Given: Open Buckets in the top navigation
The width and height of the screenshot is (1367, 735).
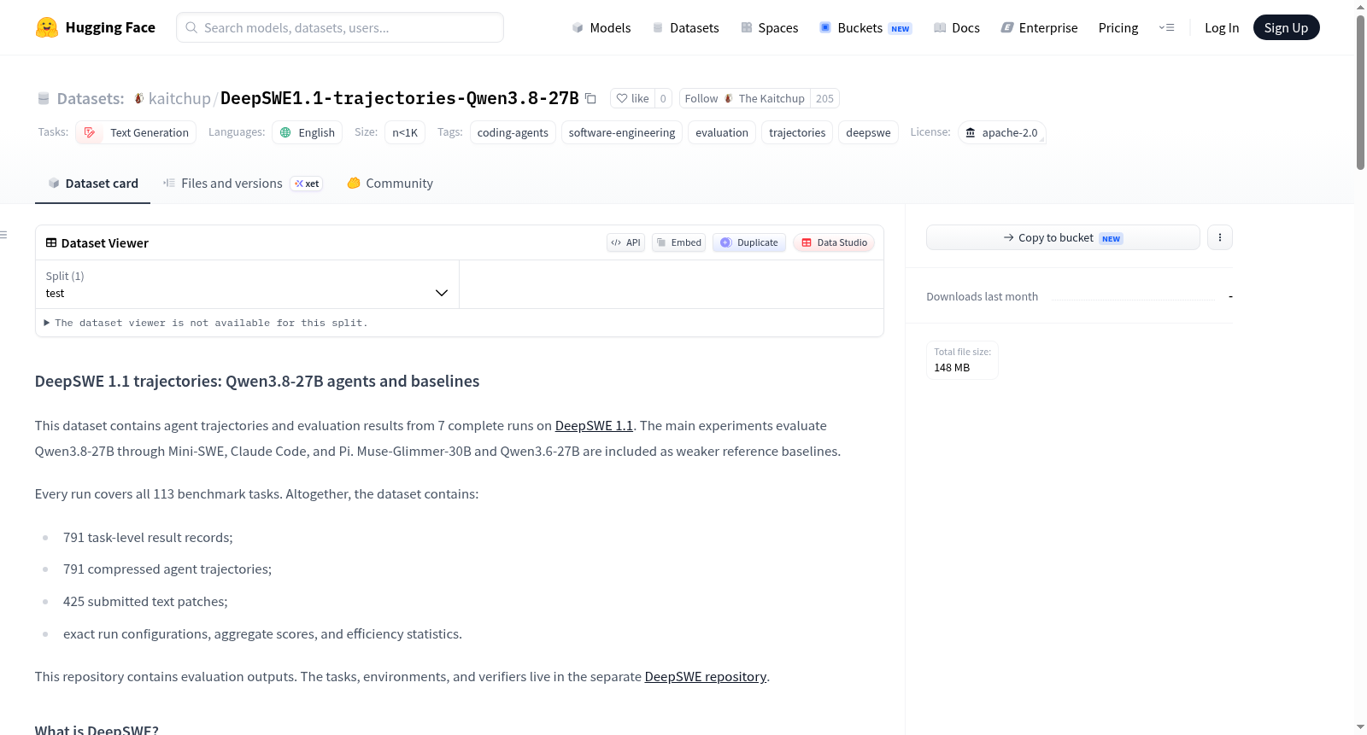Looking at the screenshot, I should pyautogui.click(x=865, y=27).
